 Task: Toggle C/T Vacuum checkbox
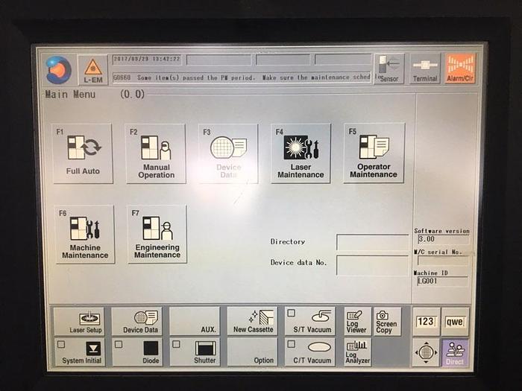[291, 343]
